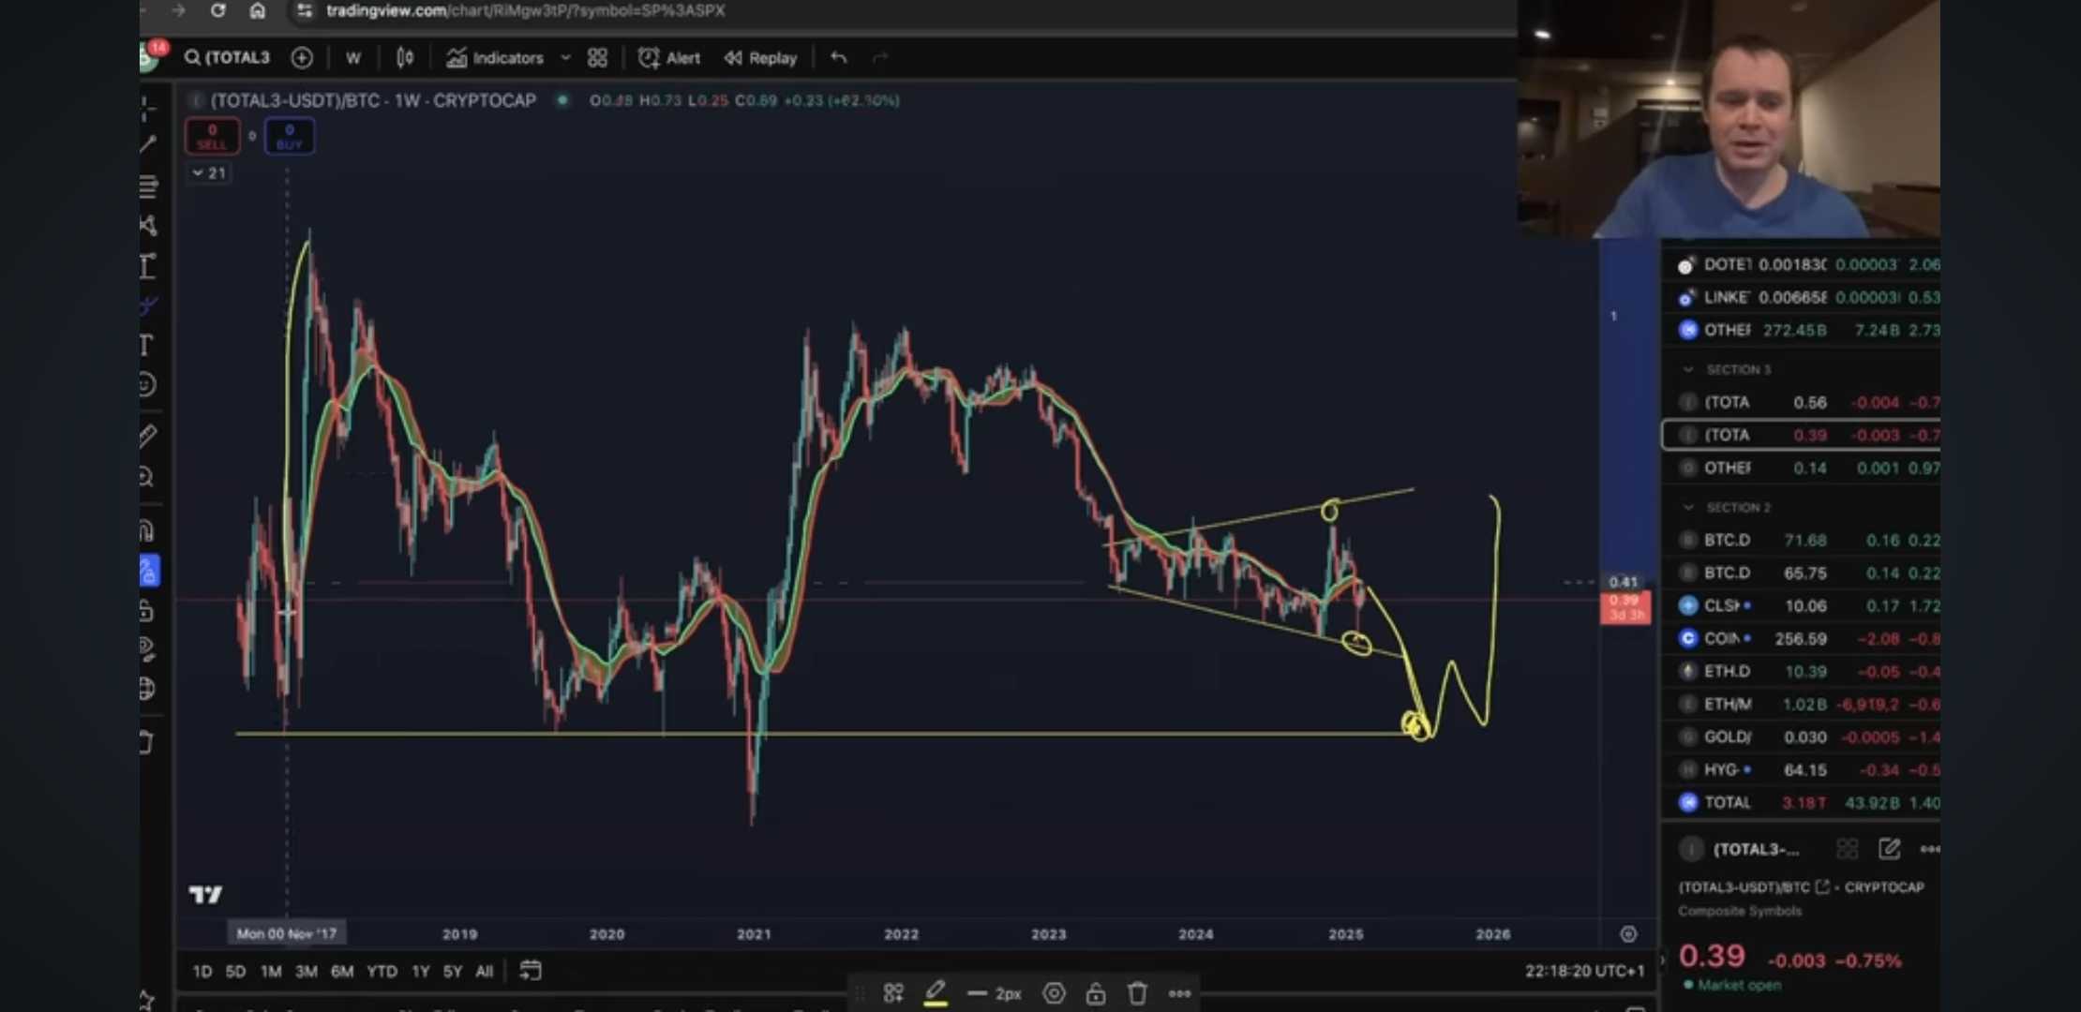The width and height of the screenshot is (2081, 1012).
Task: Open the layout templates grid icon
Action: [597, 58]
